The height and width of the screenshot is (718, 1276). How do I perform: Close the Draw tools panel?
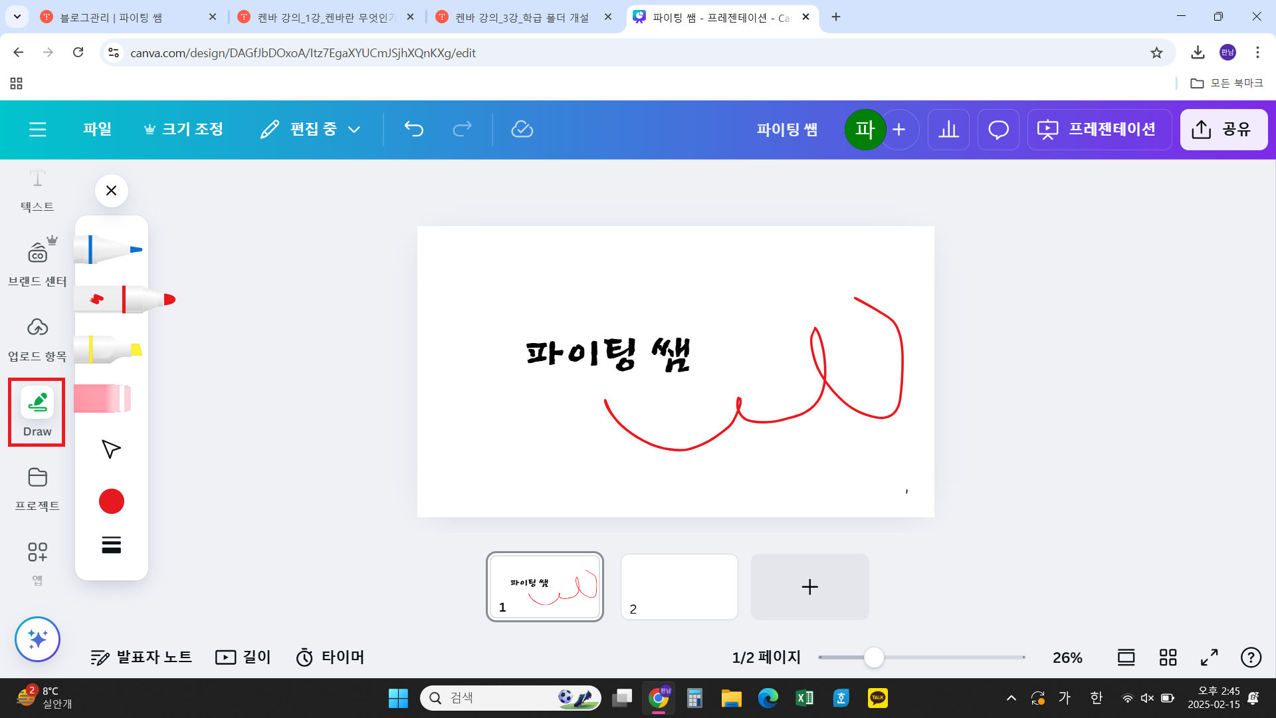[111, 191]
